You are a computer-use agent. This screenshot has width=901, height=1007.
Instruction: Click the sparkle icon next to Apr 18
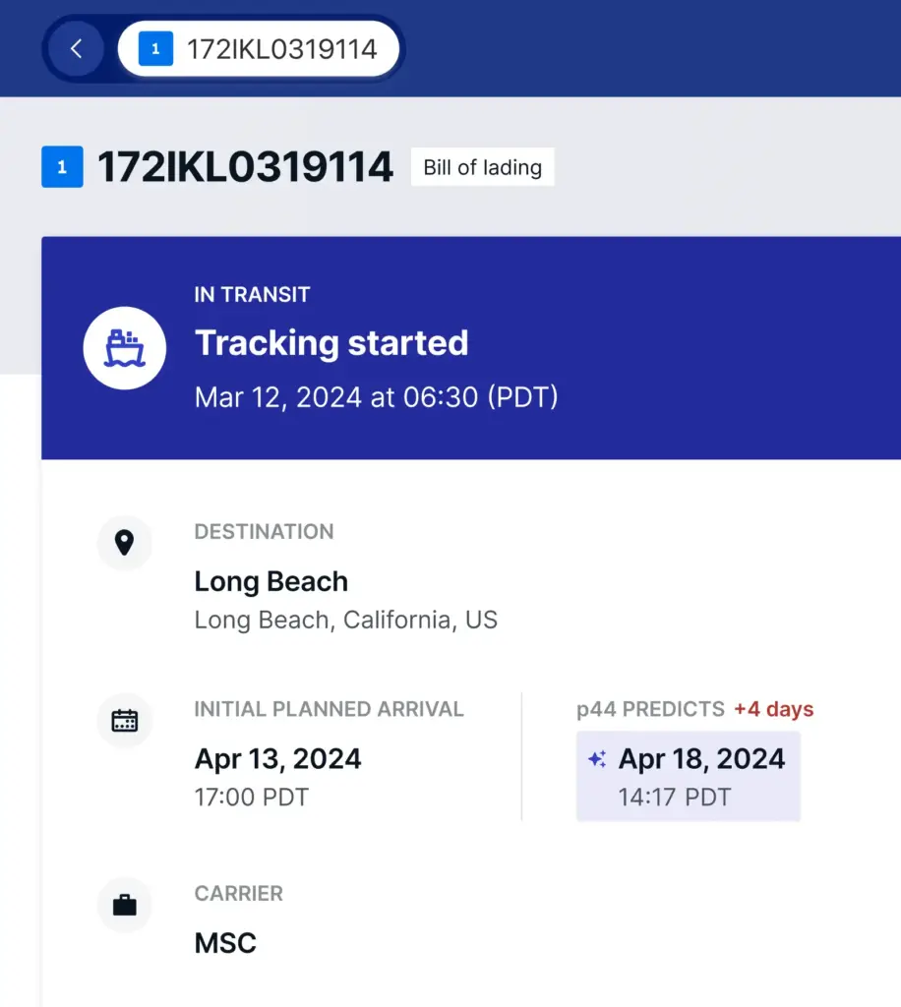[597, 759]
